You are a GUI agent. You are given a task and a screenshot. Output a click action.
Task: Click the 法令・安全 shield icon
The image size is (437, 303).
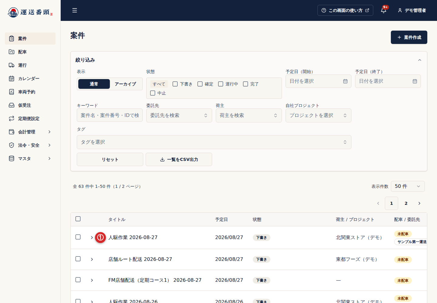click(x=12, y=145)
